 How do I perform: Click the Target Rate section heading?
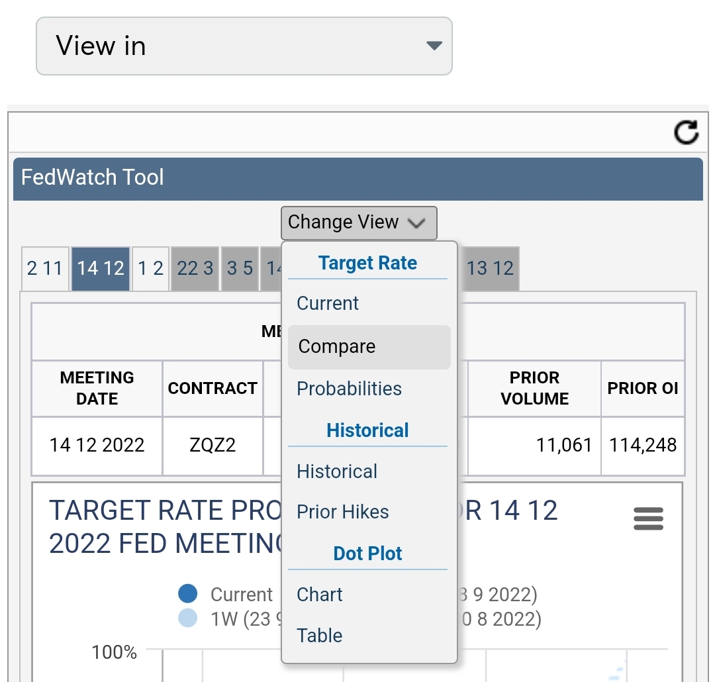(367, 264)
